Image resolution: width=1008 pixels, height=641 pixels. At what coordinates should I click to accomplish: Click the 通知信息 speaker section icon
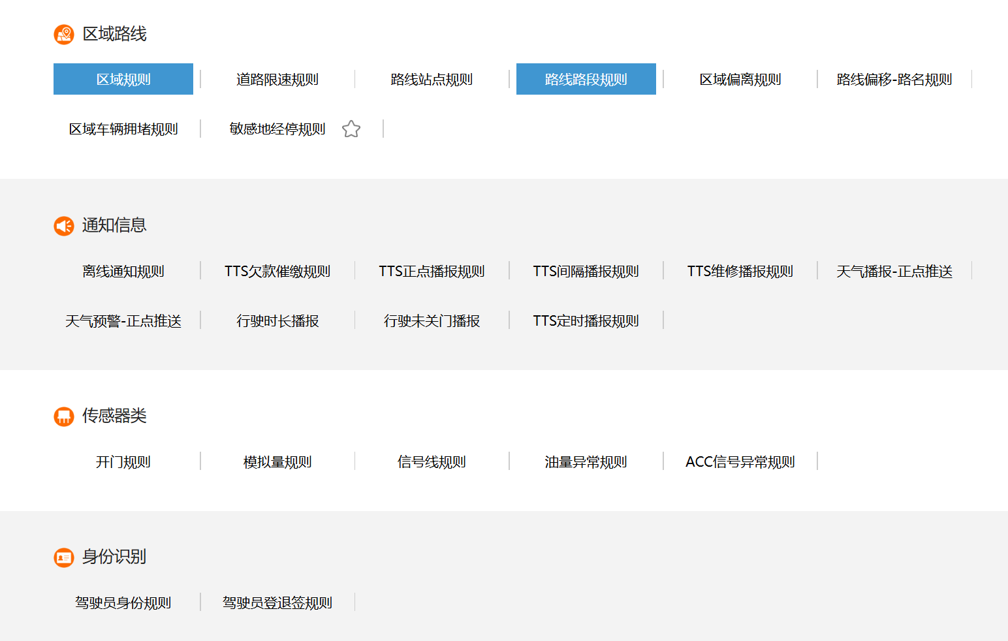pyautogui.click(x=64, y=226)
